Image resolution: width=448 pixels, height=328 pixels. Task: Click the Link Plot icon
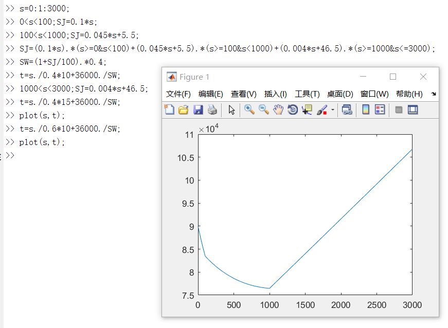pyautogui.click(x=347, y=110)
